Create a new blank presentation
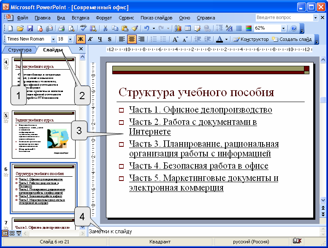Viewport: 328px width, 248px height. click(x=10, y=28)
